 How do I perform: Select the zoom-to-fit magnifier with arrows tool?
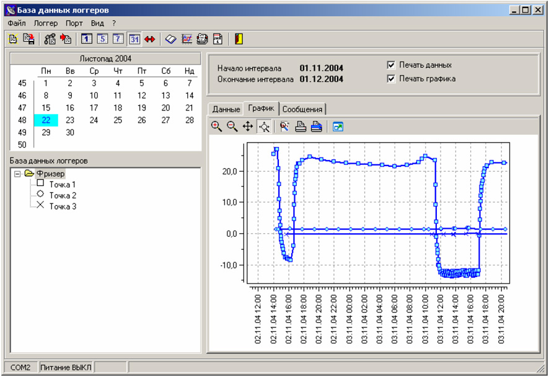click(264, 127)
